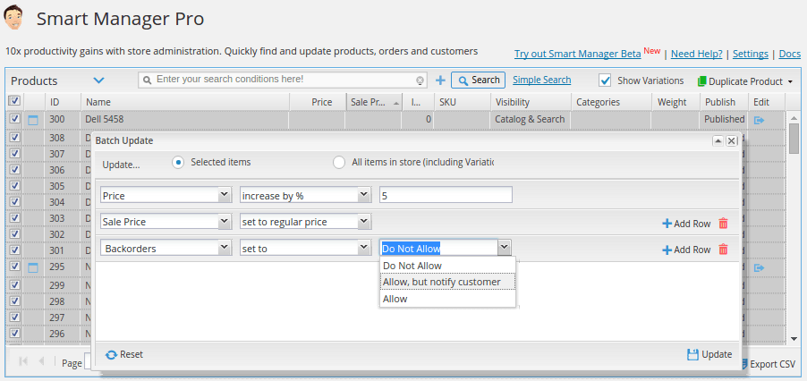The height and width of the screenshot is (381, 807).
Task: Sort by the Sale Price column header
Action: [x=374, y=102]
